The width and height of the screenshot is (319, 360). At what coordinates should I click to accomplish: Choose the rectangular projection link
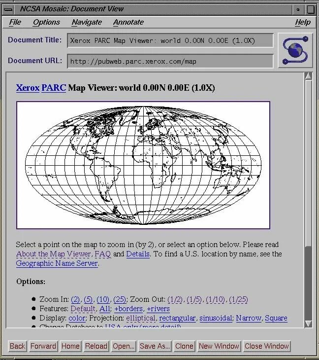pos(177,318)
